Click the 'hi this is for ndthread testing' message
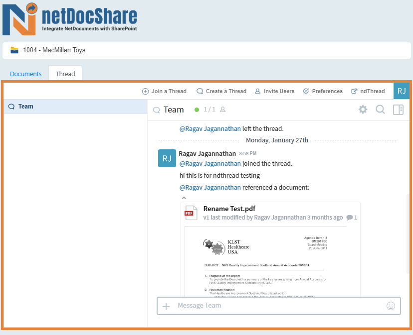 click(219, 175)
